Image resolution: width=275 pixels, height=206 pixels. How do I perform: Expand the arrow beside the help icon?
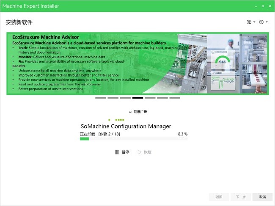pyautogui.click(x=267, y=22)
